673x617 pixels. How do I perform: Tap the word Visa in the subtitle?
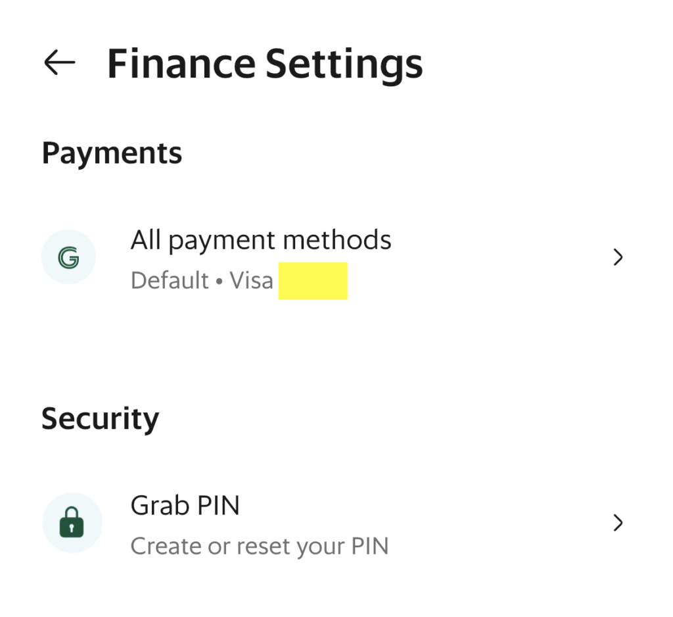[252, 281]
